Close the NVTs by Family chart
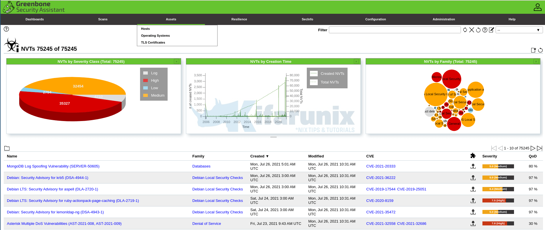Viewport: 545px width, 230px height. (536, 61)
